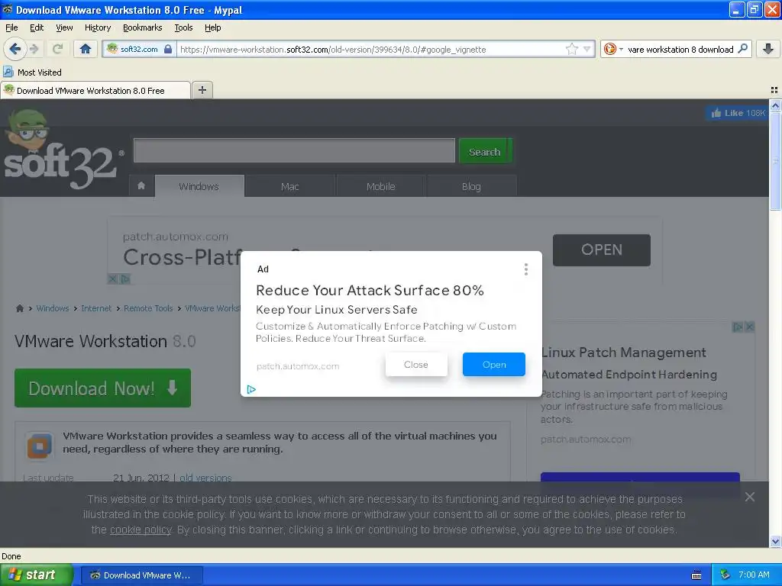Open the search engine selector dropdown
782x586 pixels.
[613, 49]
